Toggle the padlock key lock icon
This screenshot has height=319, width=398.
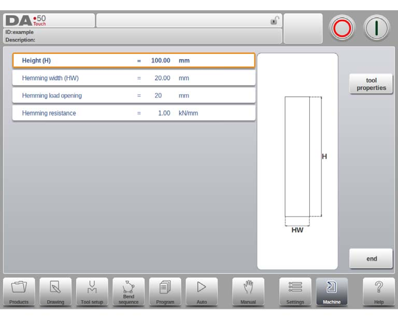[x=275, y=20]
